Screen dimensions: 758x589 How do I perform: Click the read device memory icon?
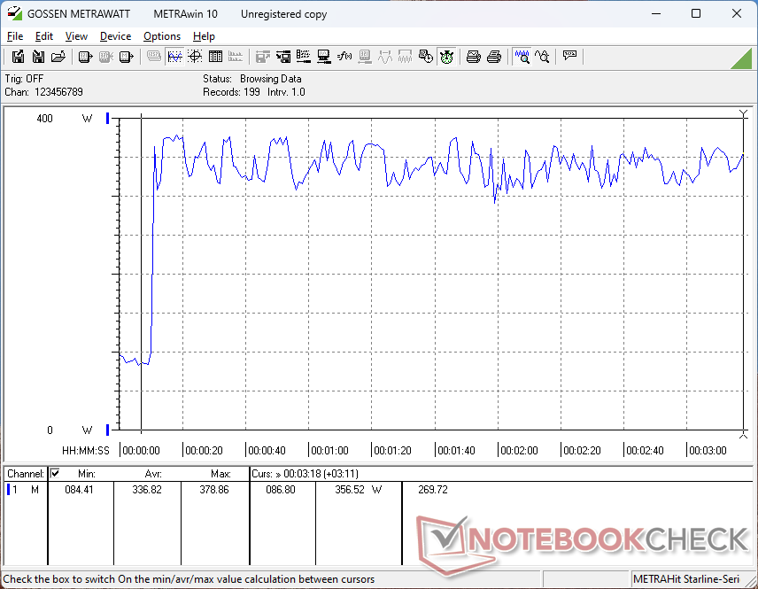(126, 57)
